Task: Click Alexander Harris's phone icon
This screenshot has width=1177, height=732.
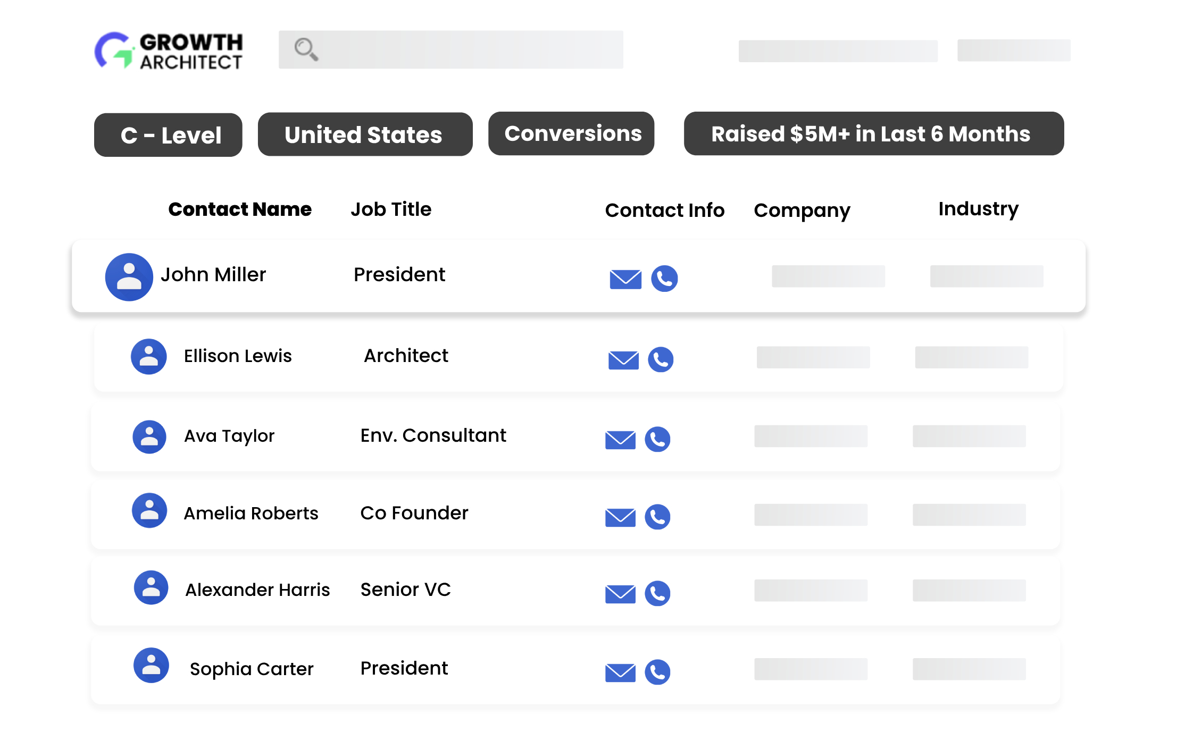Action: pos(657,593)
